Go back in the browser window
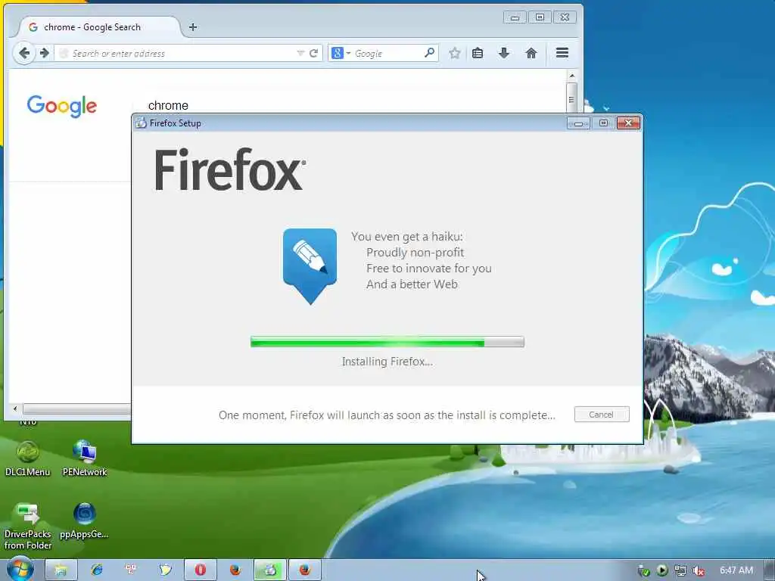 tap(23, 53)
